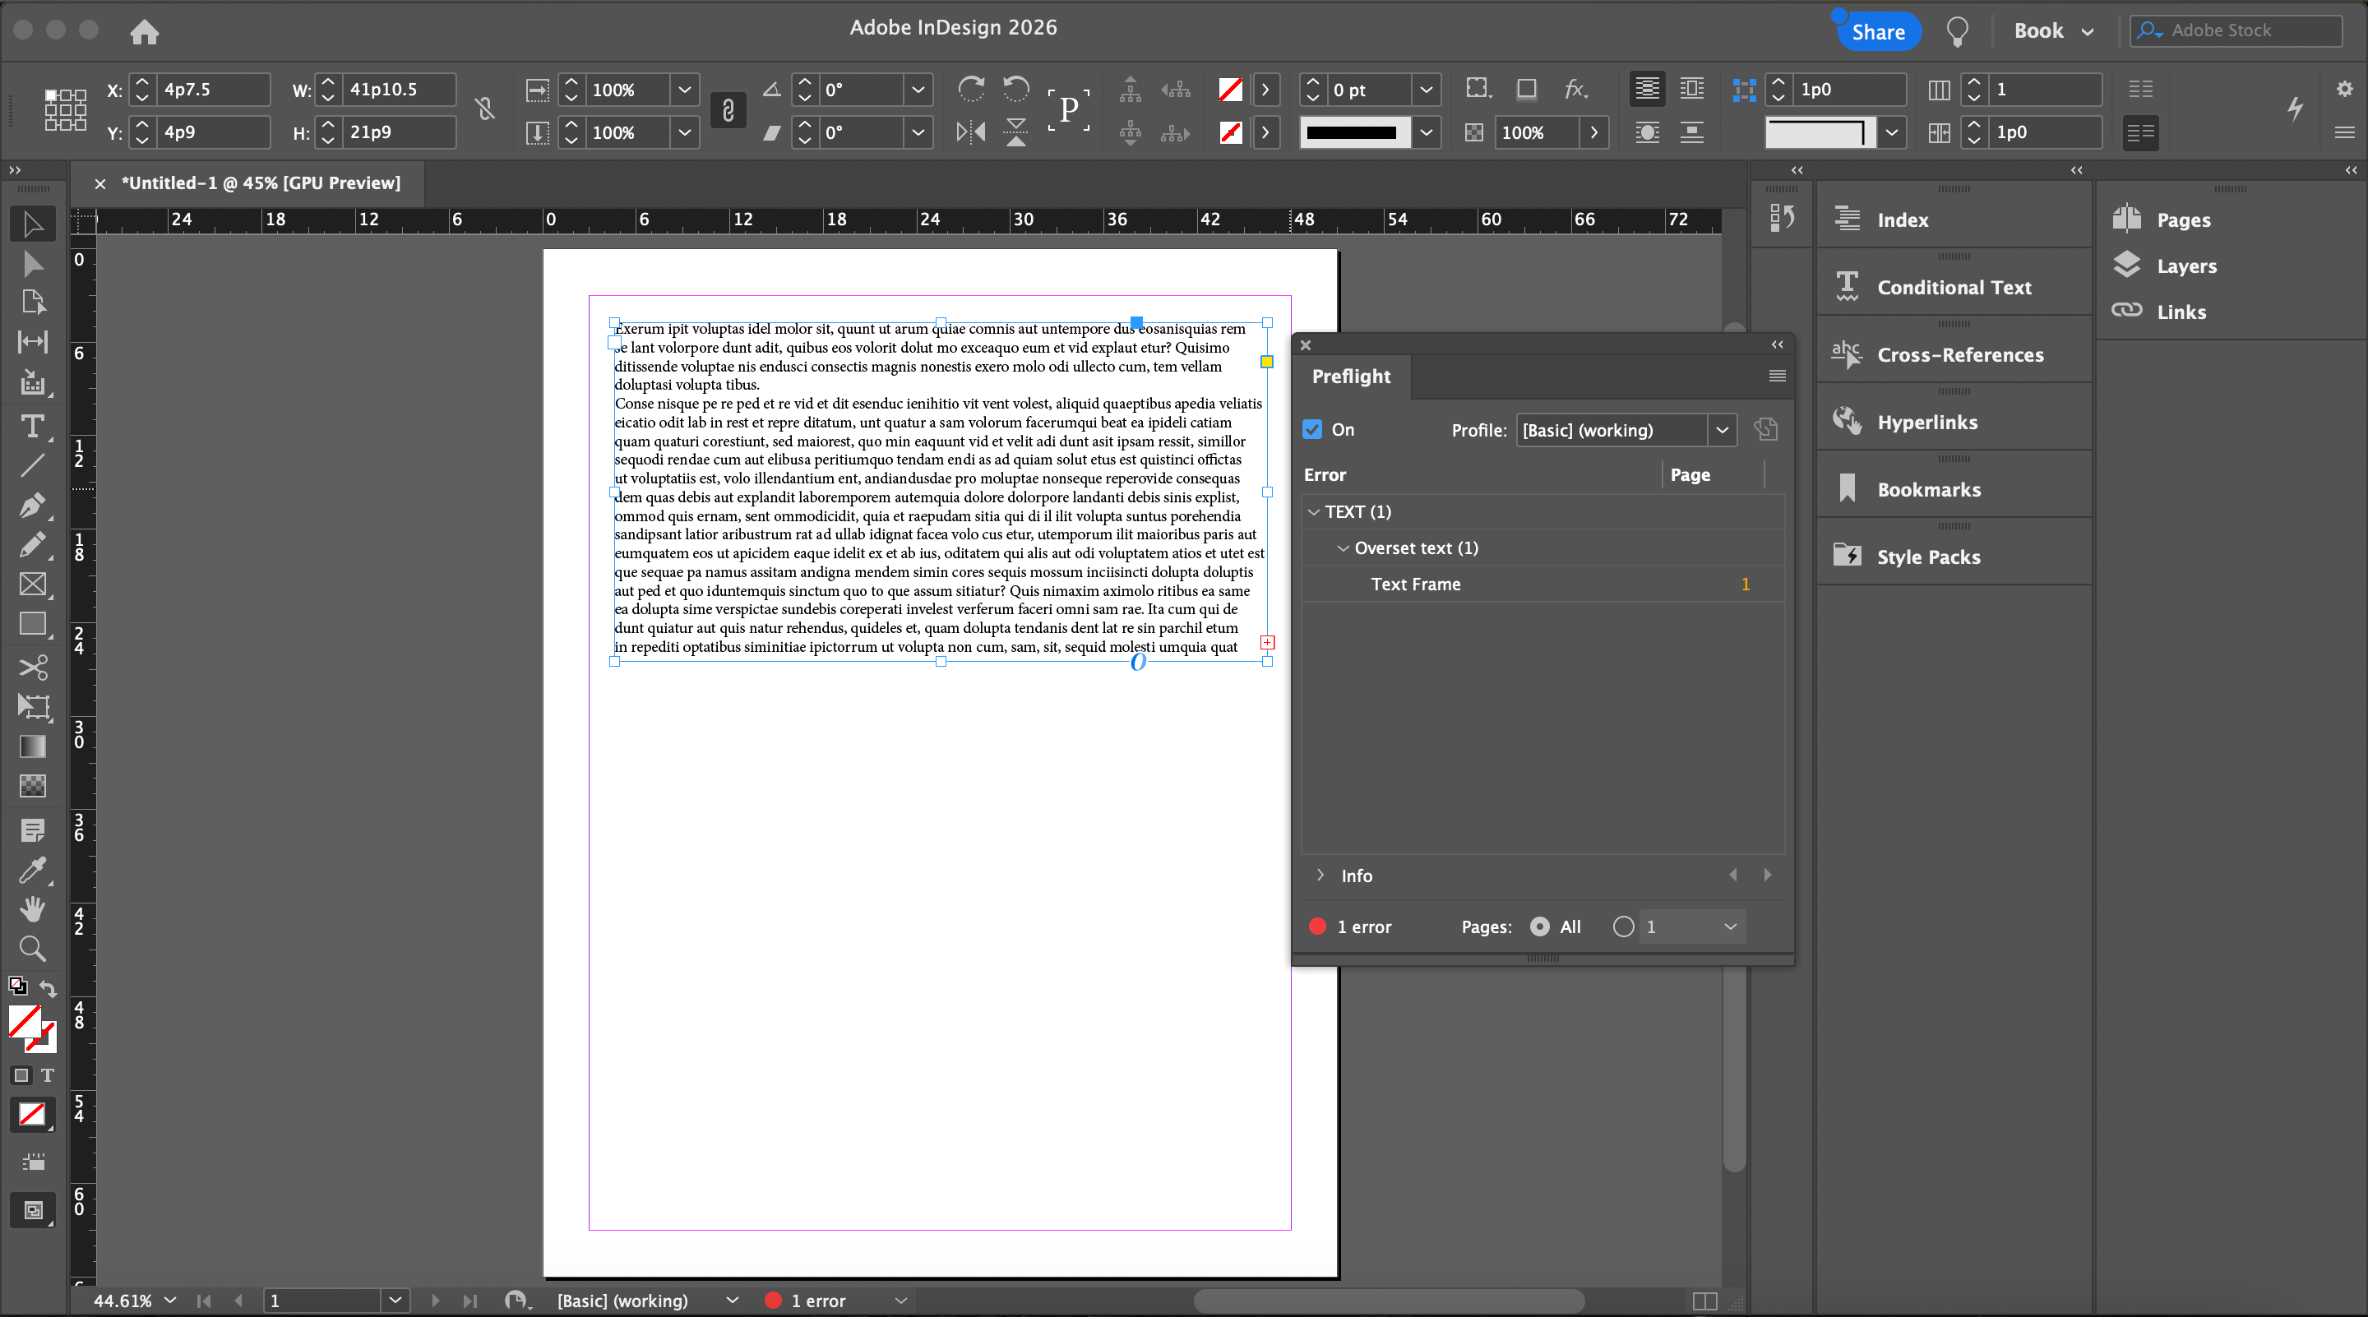Select the Zoom tool
The image size is (2368, 1317).
pyautogui.click(x=32, y=948)
